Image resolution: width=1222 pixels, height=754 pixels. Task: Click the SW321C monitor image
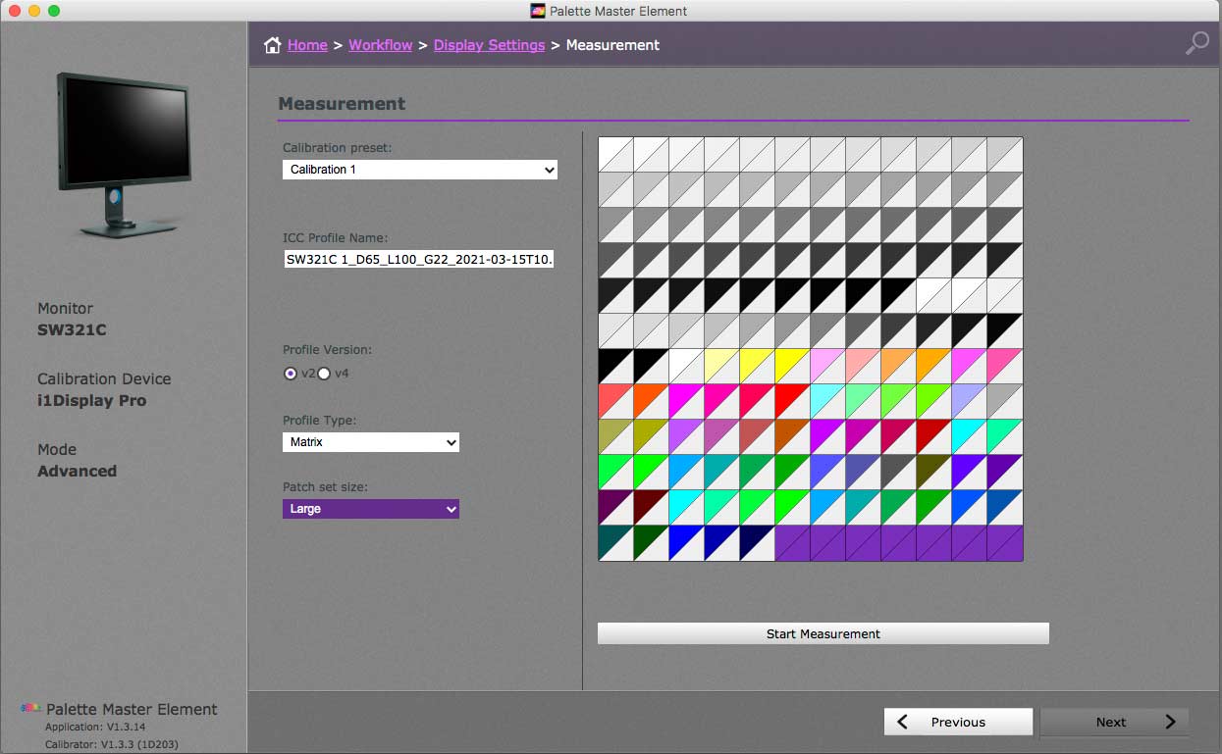[122, 154]
